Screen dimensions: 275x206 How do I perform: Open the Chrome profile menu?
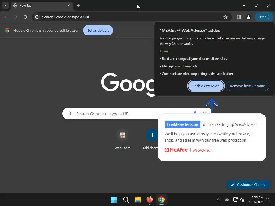[x=248, y=17]
